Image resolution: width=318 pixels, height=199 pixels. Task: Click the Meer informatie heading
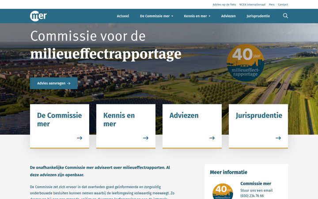click(228, 172)
